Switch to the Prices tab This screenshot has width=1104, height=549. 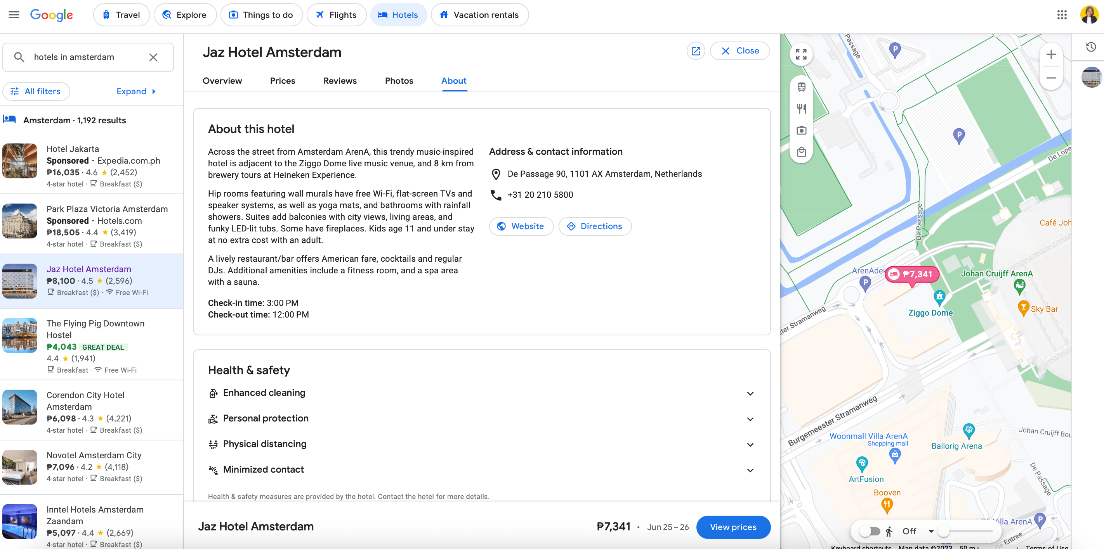[283, 81]
